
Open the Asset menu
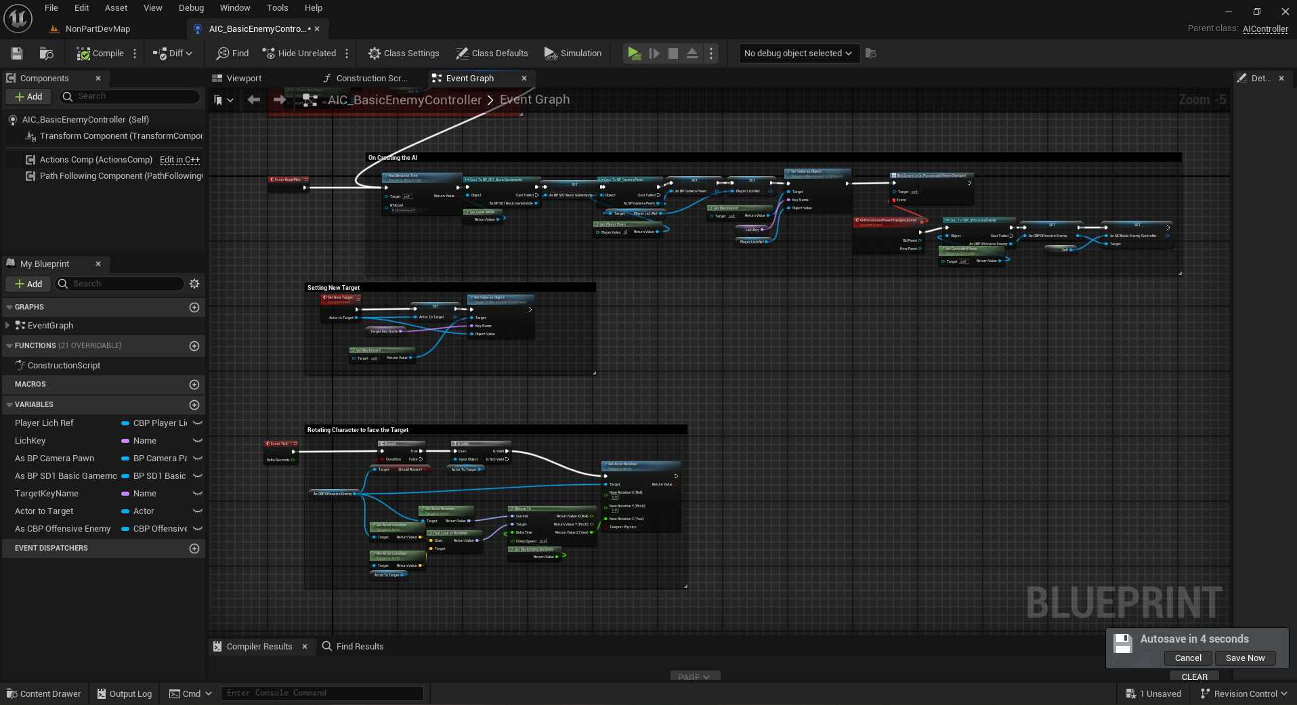(x=116, y=8)
